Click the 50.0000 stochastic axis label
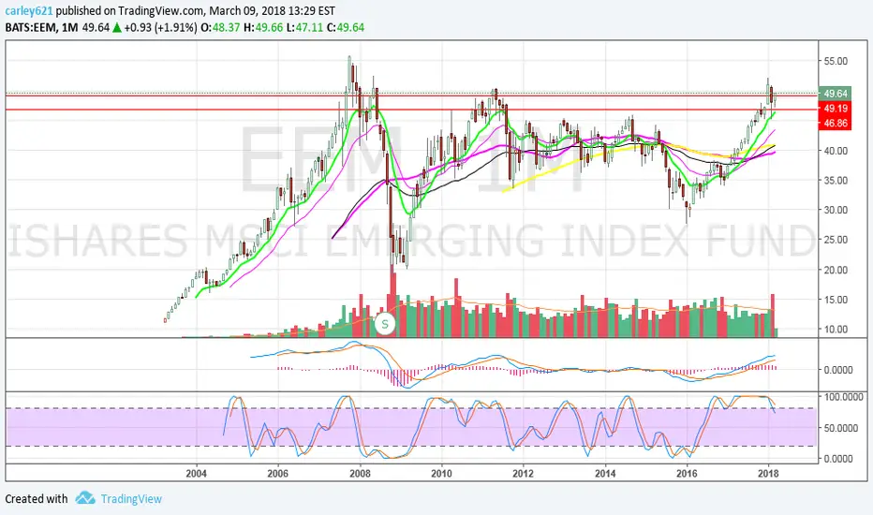The width and height of the screenshot is (873, 515). click(843, 428)
